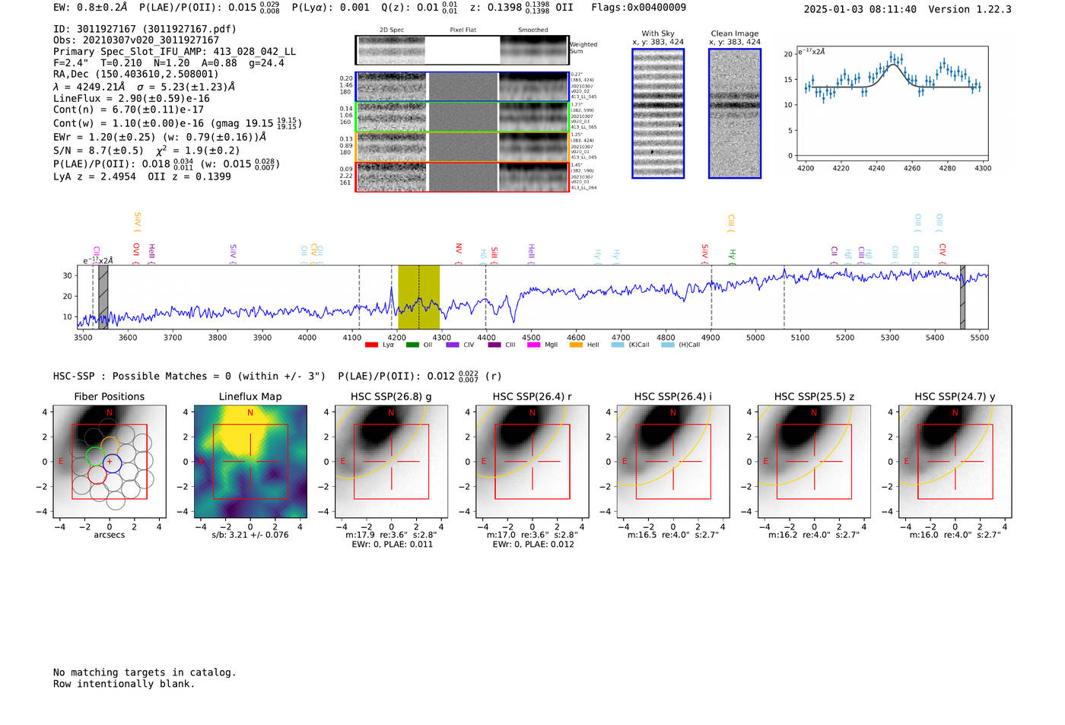Select the magenta MgII legend swatch
This screenshot has height=725, width=1065.
pyautogui.click(x=533, y=345)
